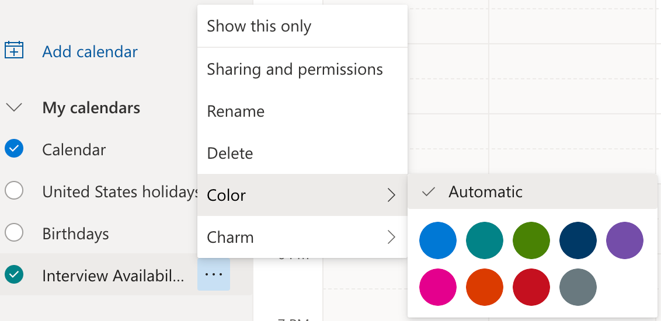The height and width of the screenshot is (321, 661).
Task: Select Show this only menu option
Action: [302, 26]
